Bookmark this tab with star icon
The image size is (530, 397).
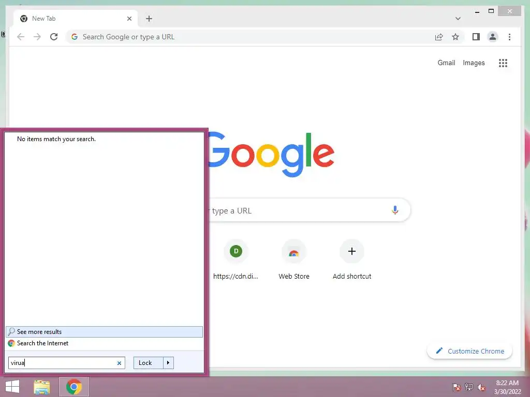[455, 37]
